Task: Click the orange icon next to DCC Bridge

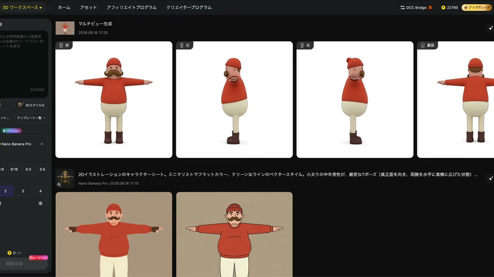Action: point(430,8)
